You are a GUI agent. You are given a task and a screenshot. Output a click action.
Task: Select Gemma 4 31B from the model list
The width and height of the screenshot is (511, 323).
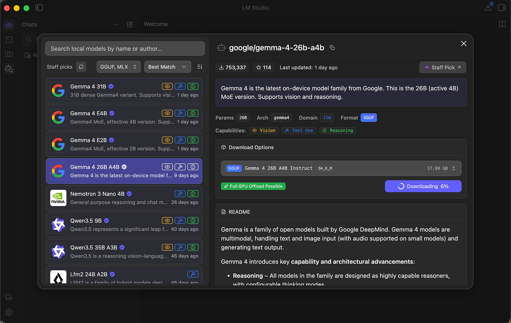pos(124,91)
